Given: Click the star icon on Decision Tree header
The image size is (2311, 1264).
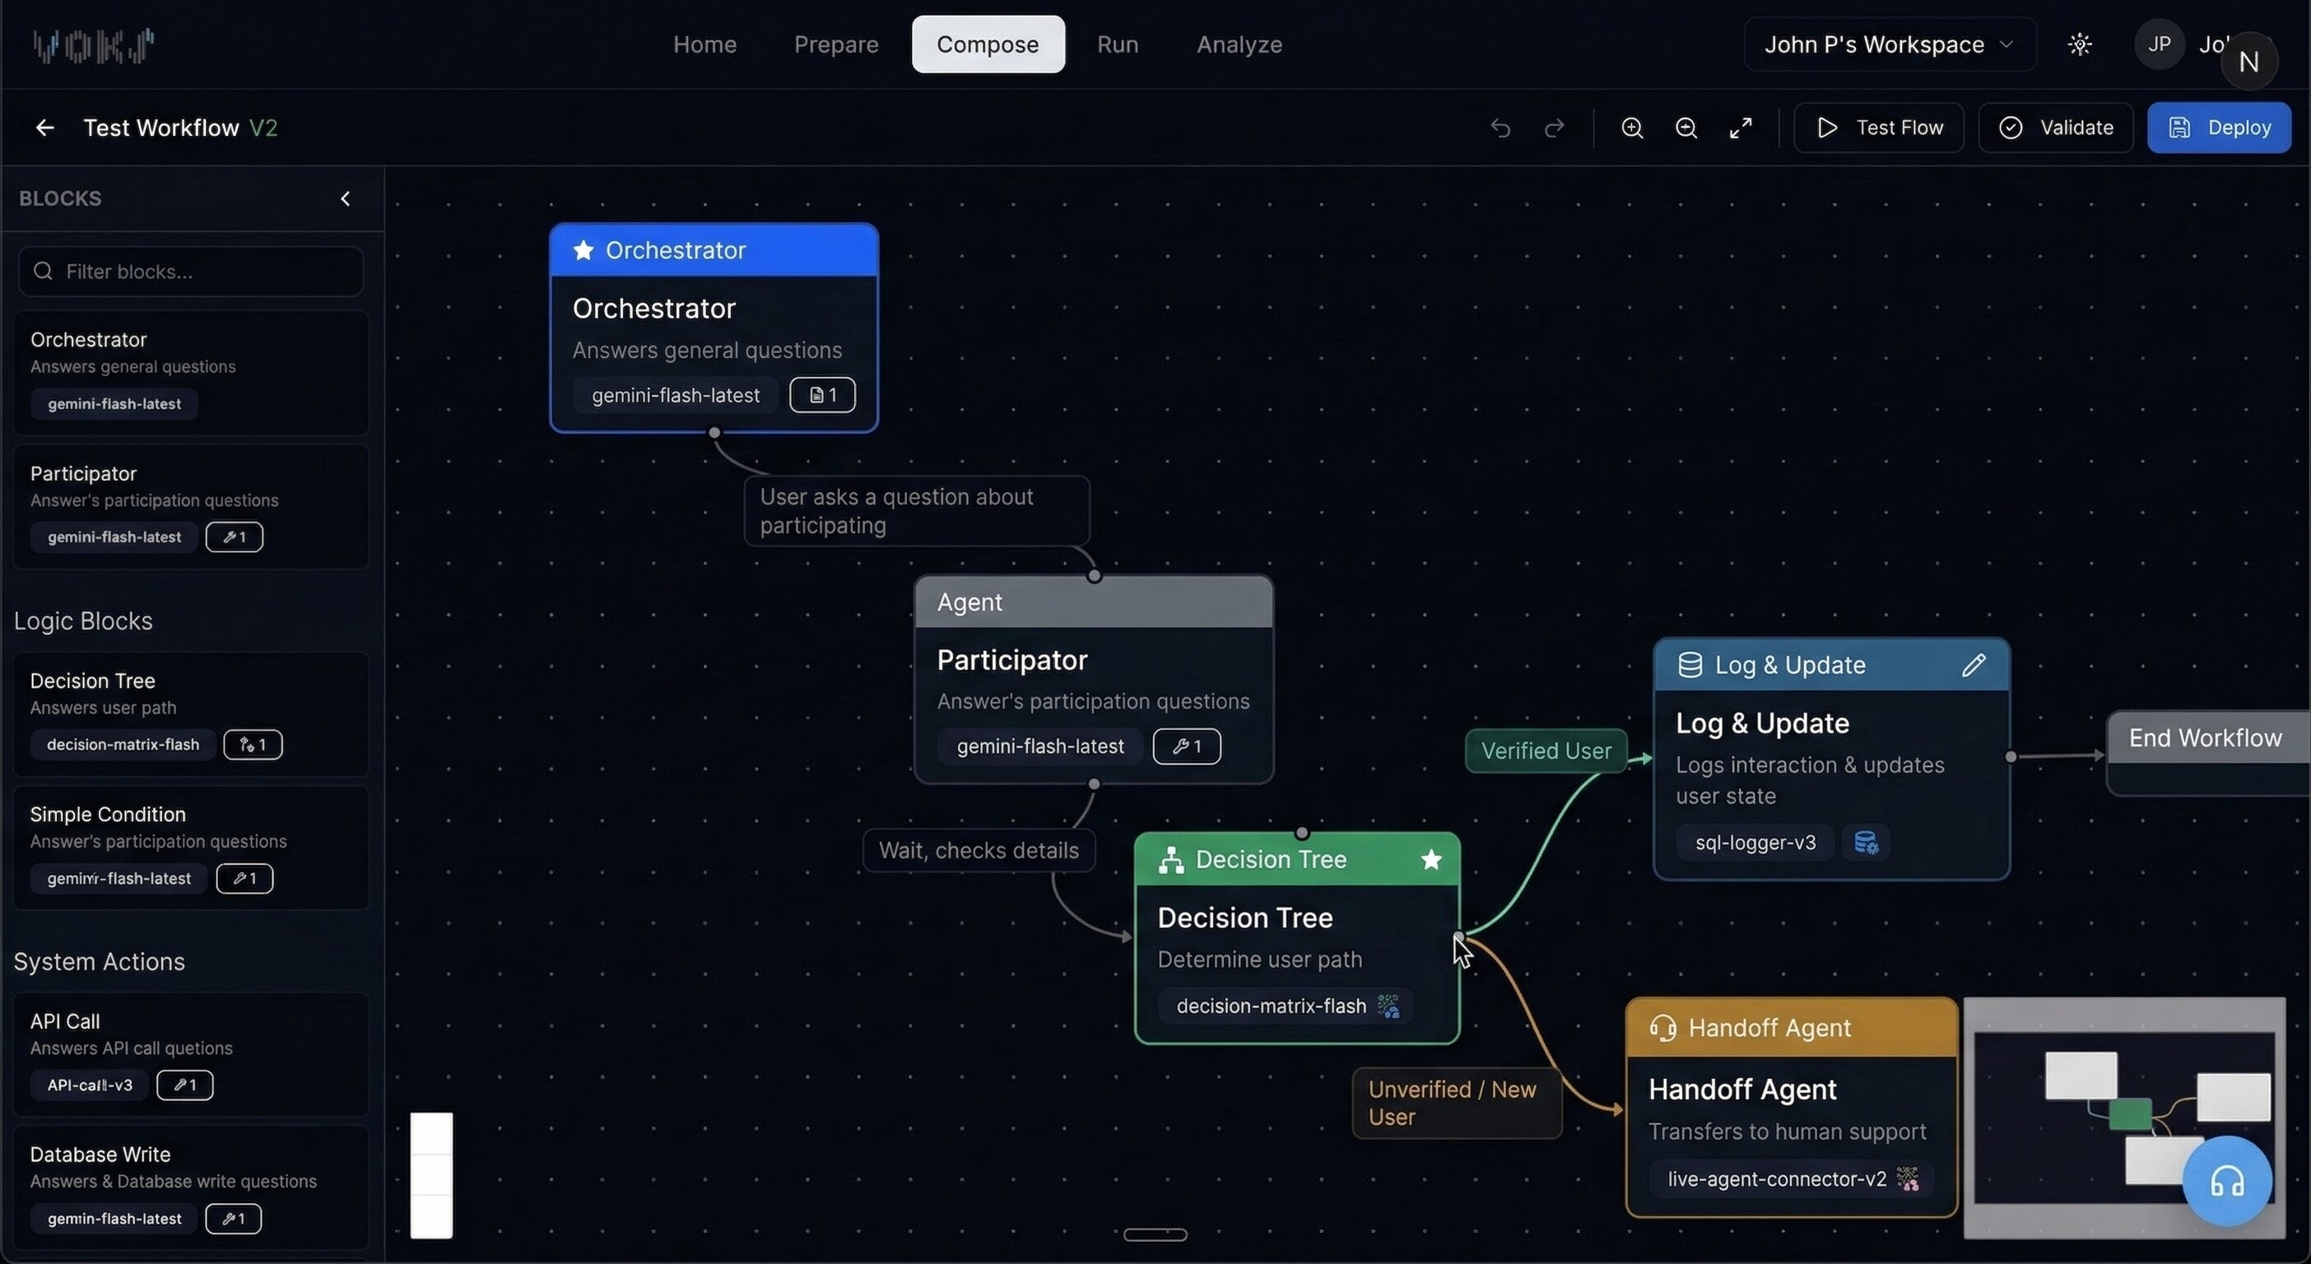Looking at the screenshot, I should [x=1431, y=859].
